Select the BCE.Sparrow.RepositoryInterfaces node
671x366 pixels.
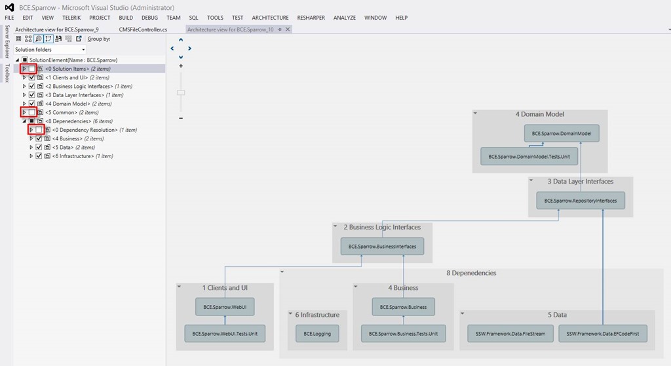(581, 201)
